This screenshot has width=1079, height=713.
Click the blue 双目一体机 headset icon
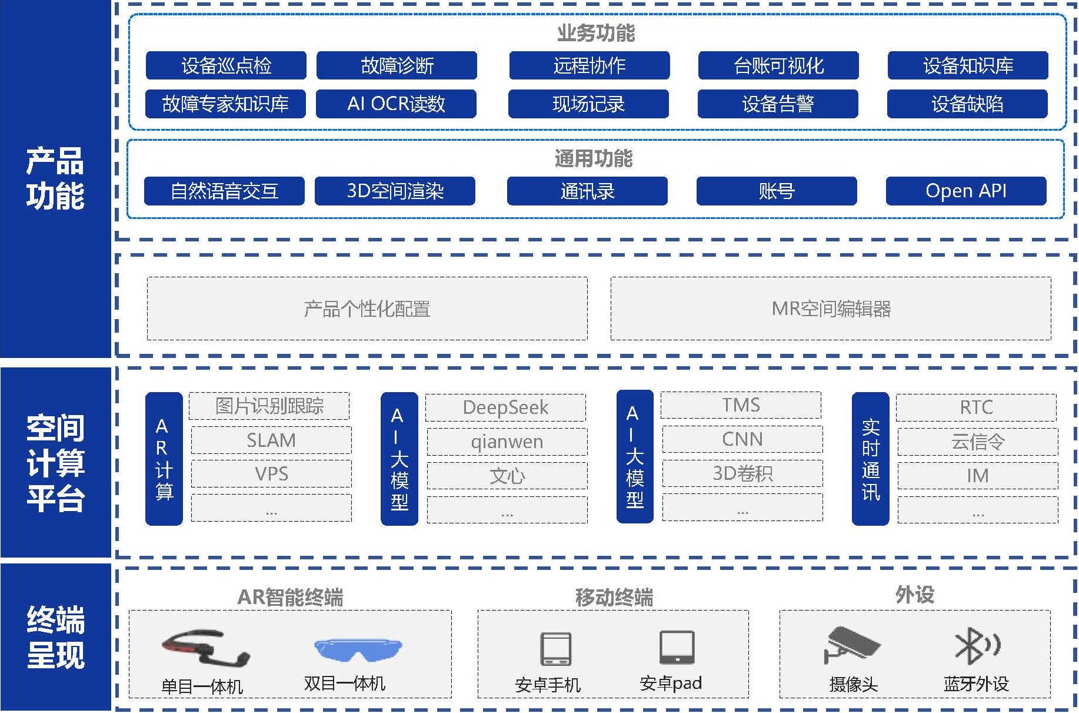click(x=358, y=649)
